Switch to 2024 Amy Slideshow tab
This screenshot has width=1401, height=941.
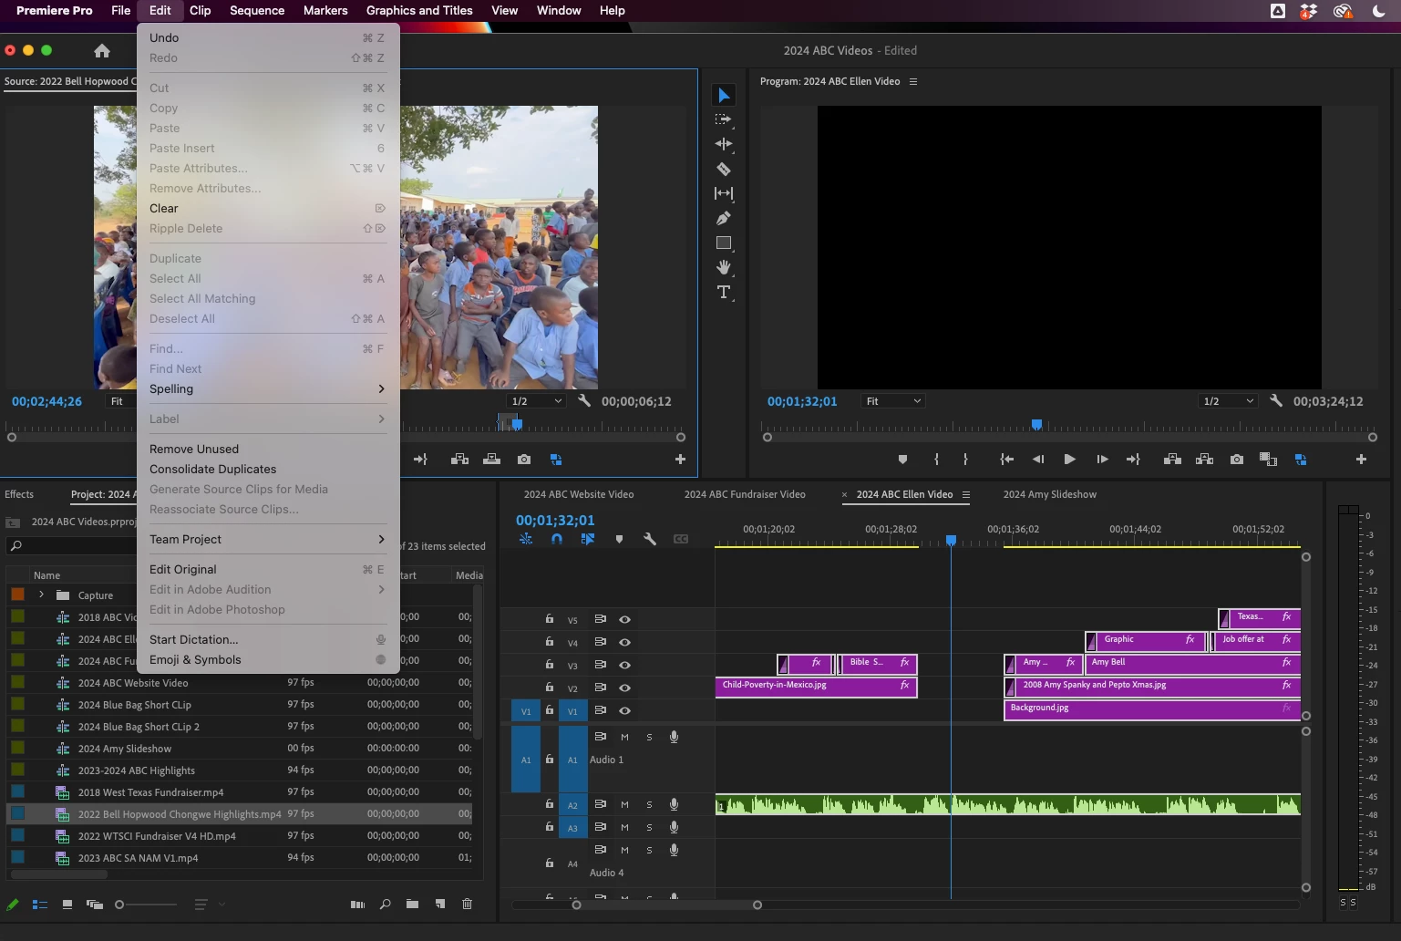(x=1049, y=494)
